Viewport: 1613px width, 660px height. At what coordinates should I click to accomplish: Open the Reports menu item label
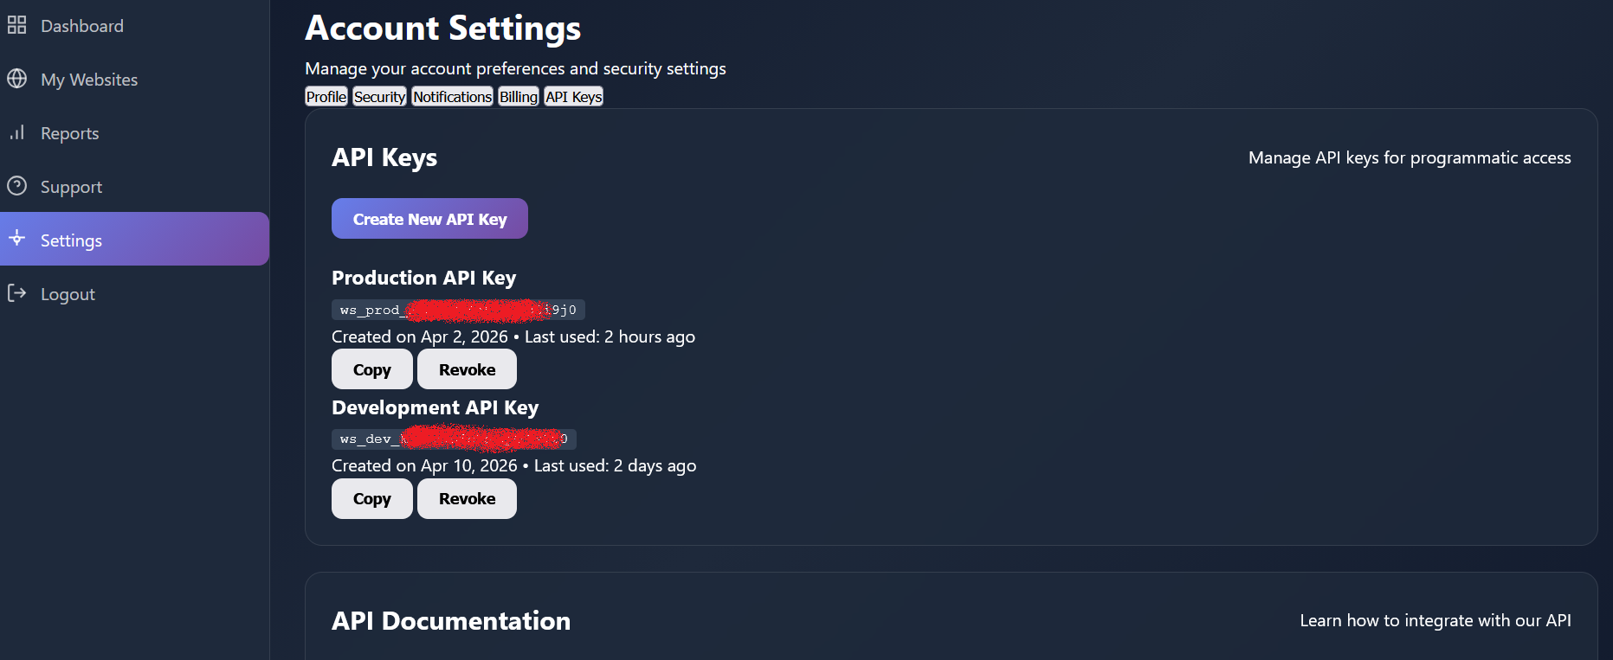pyautogui.click(x=70, y=133)
